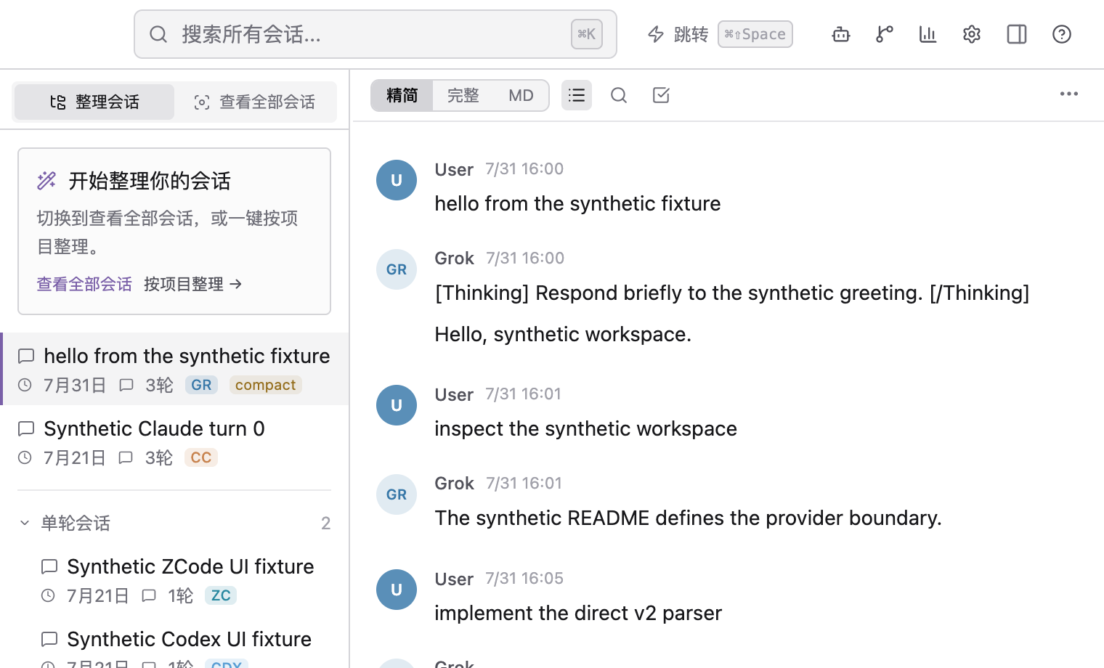Click the 单轮会话 count '2'
This screenshot has height=668, width=1104.
[x=326, y=523]
